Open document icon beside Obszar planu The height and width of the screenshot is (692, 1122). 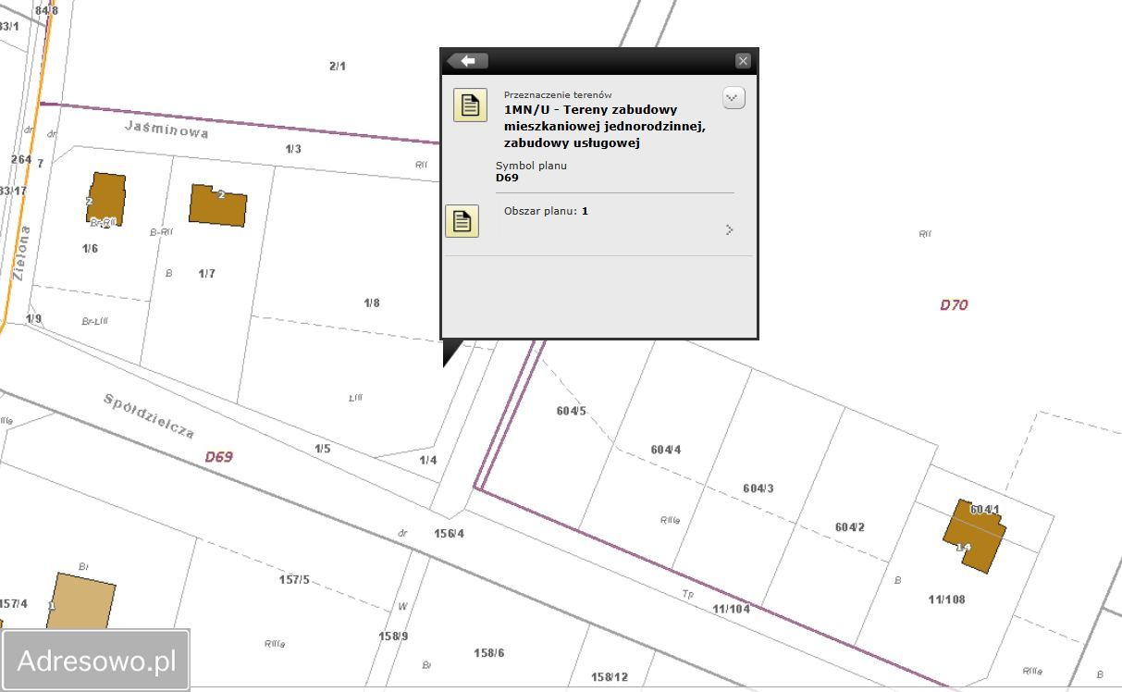[x=462, y=221]
